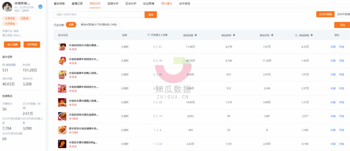The image size is (350, 151).
Task: Click the orange 查询 search button
Action: (x=151, y=15)
